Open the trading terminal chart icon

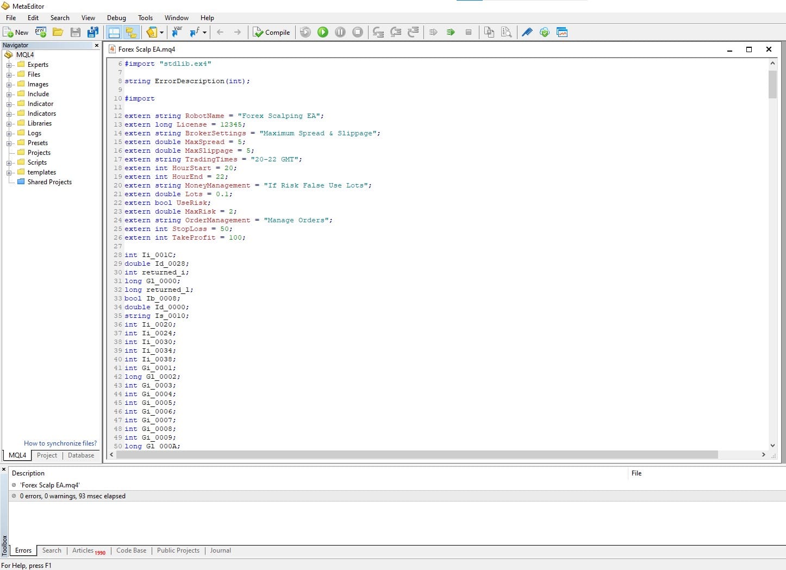pyautogui.click(x=562, y=33)
